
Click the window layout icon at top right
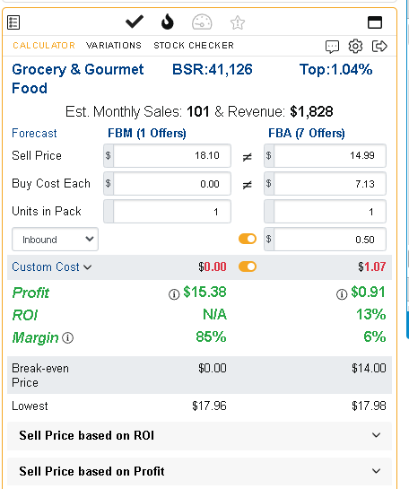click(375, 22)
